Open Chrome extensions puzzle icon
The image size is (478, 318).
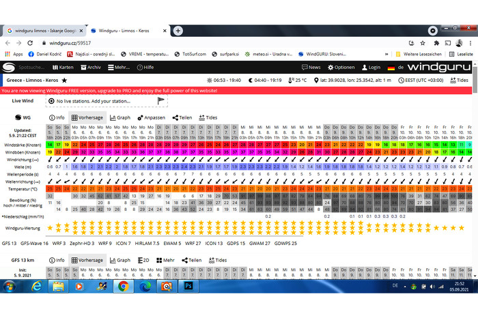pyautogui.click(x=436, y=43)
